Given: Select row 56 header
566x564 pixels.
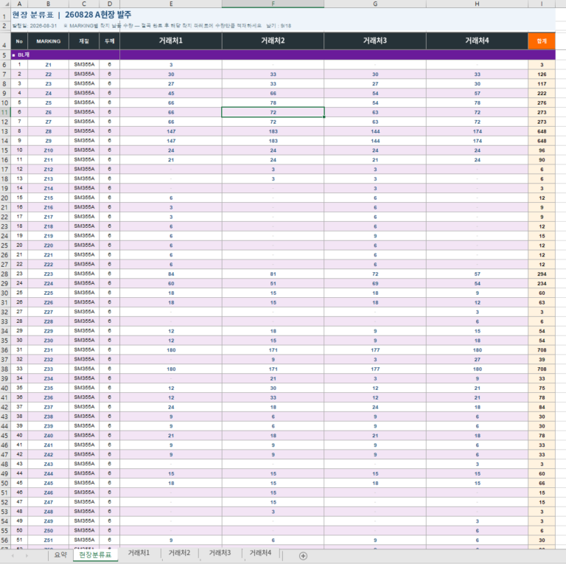Looking at the screenshot, I should (x=5, y=540).
